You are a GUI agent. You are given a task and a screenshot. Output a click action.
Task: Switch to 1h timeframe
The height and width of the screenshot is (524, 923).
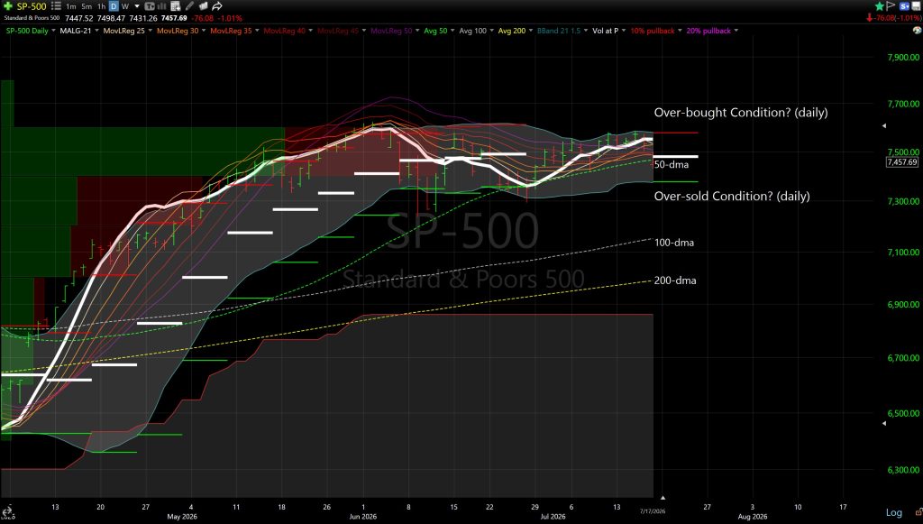tap(101, 6)
